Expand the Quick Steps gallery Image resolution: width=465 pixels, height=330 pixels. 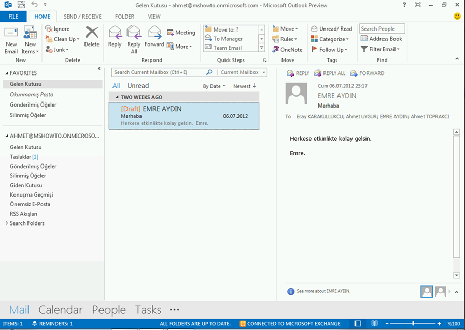tap(262, 48)
